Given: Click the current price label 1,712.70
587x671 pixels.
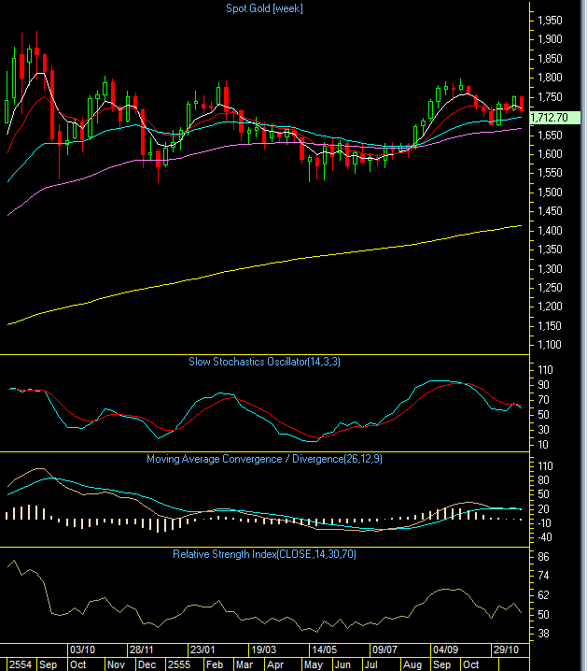Looking at the screenshot, I should (x=550, y=118).
